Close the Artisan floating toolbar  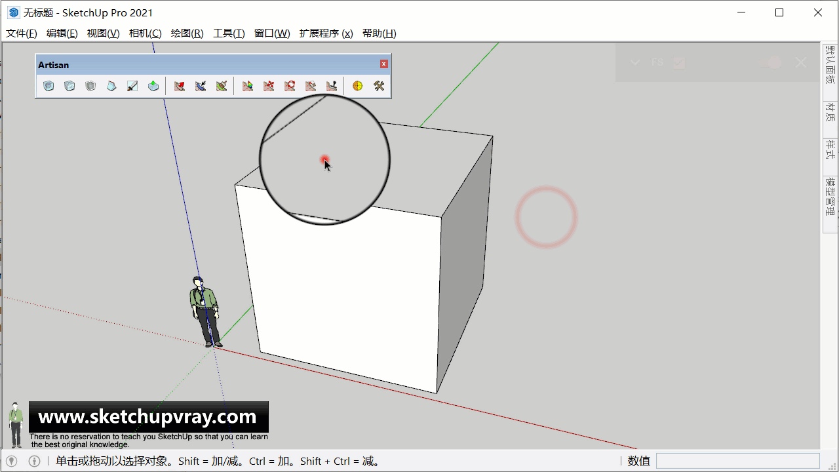coord(384,64)
